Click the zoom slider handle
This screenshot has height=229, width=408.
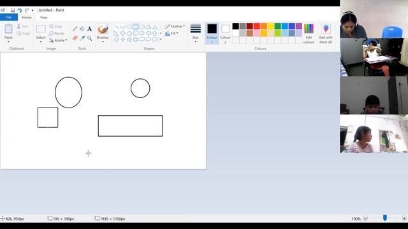click(x=385, y=218)
